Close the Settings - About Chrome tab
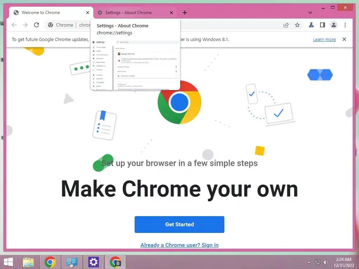The height and width of the screenshot is (269, 359). coord(171,13)
